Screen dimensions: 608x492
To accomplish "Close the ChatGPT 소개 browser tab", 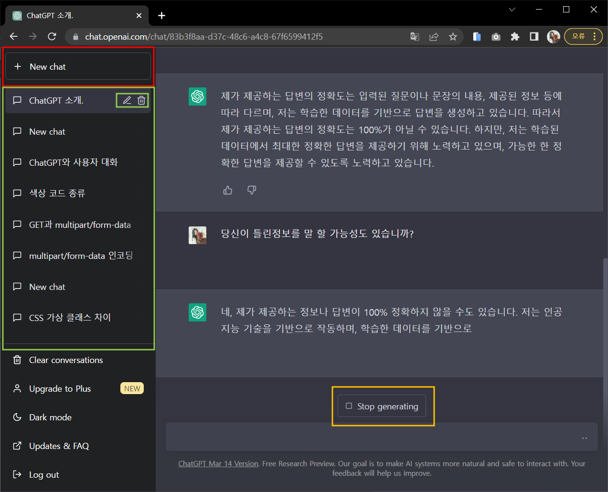I will 139,16.
